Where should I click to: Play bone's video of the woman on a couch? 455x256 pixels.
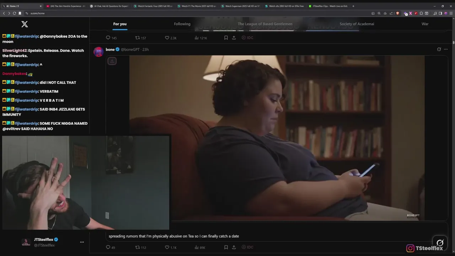click(x=277, y=138)
